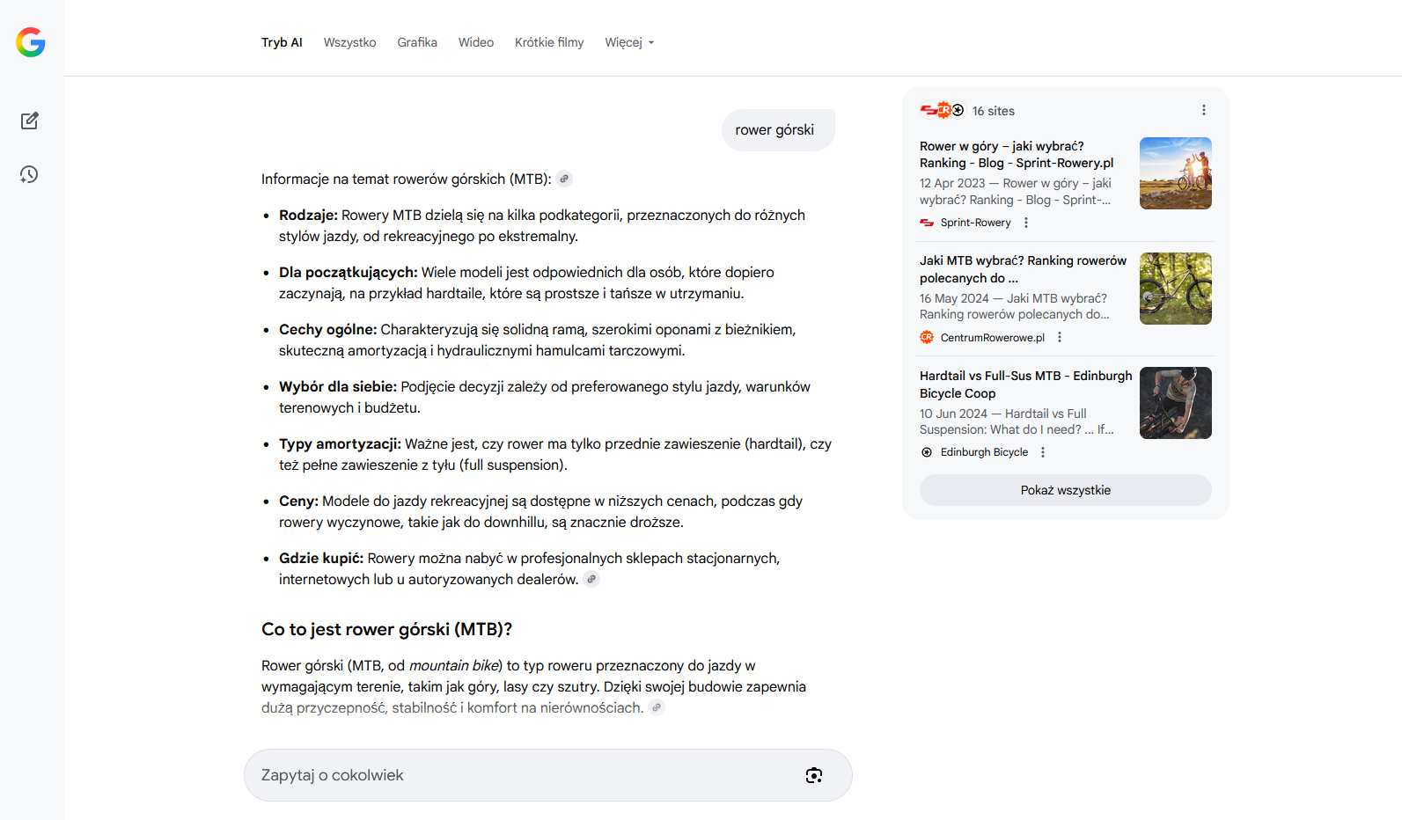Click the Google logo icon
1402x820 pixels.
click(x=31, y=42)
